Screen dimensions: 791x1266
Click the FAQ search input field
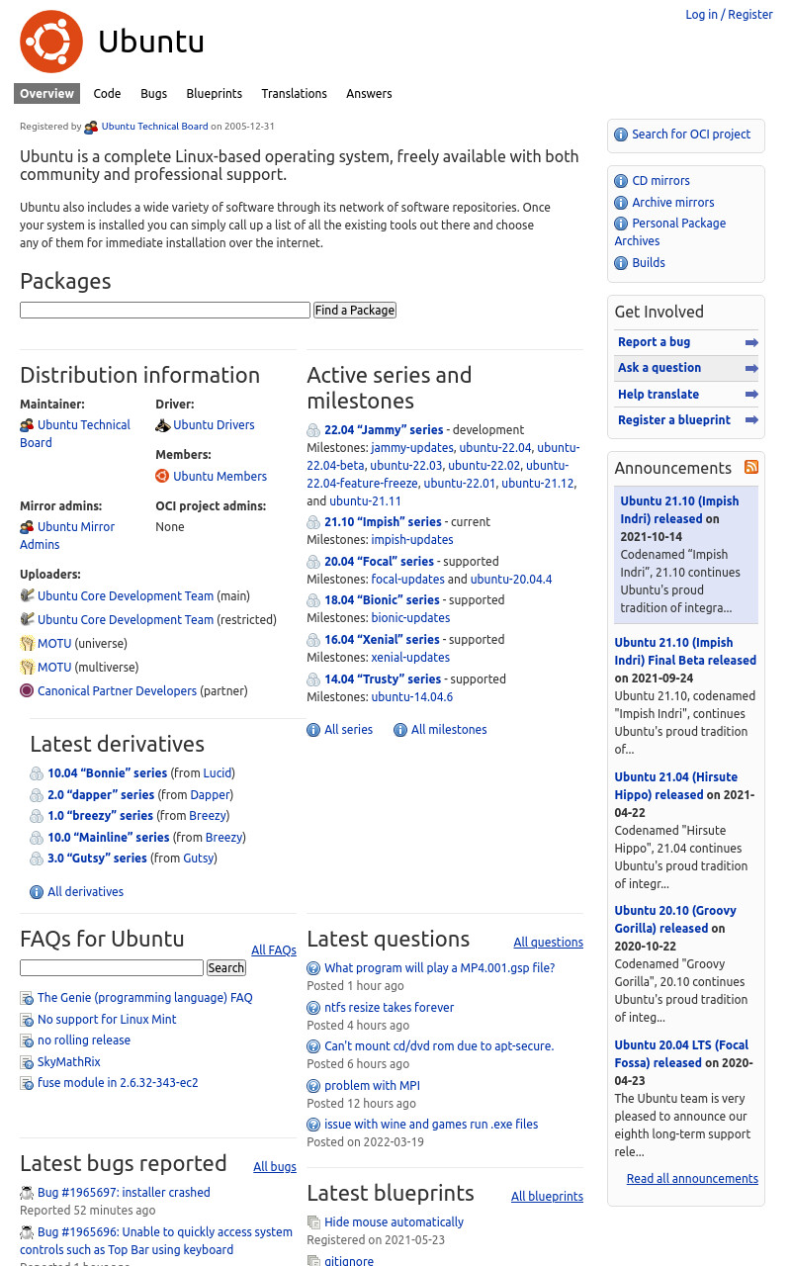(112, 968)
